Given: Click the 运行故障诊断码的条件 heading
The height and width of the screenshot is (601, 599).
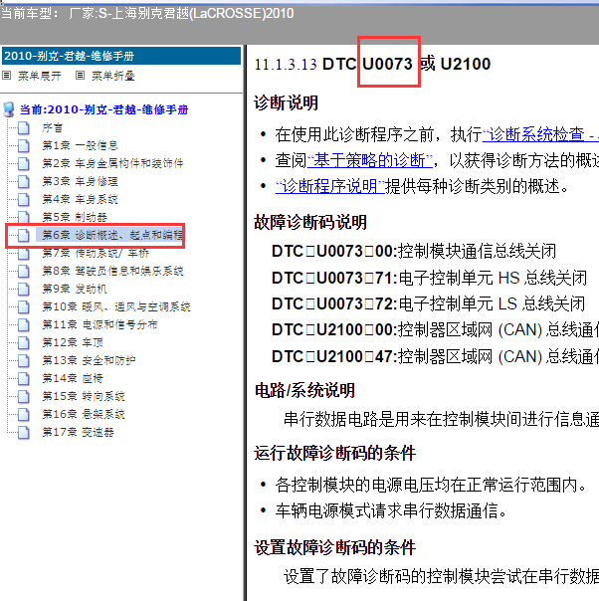Looking at the screenshot, I should (335, 453).
